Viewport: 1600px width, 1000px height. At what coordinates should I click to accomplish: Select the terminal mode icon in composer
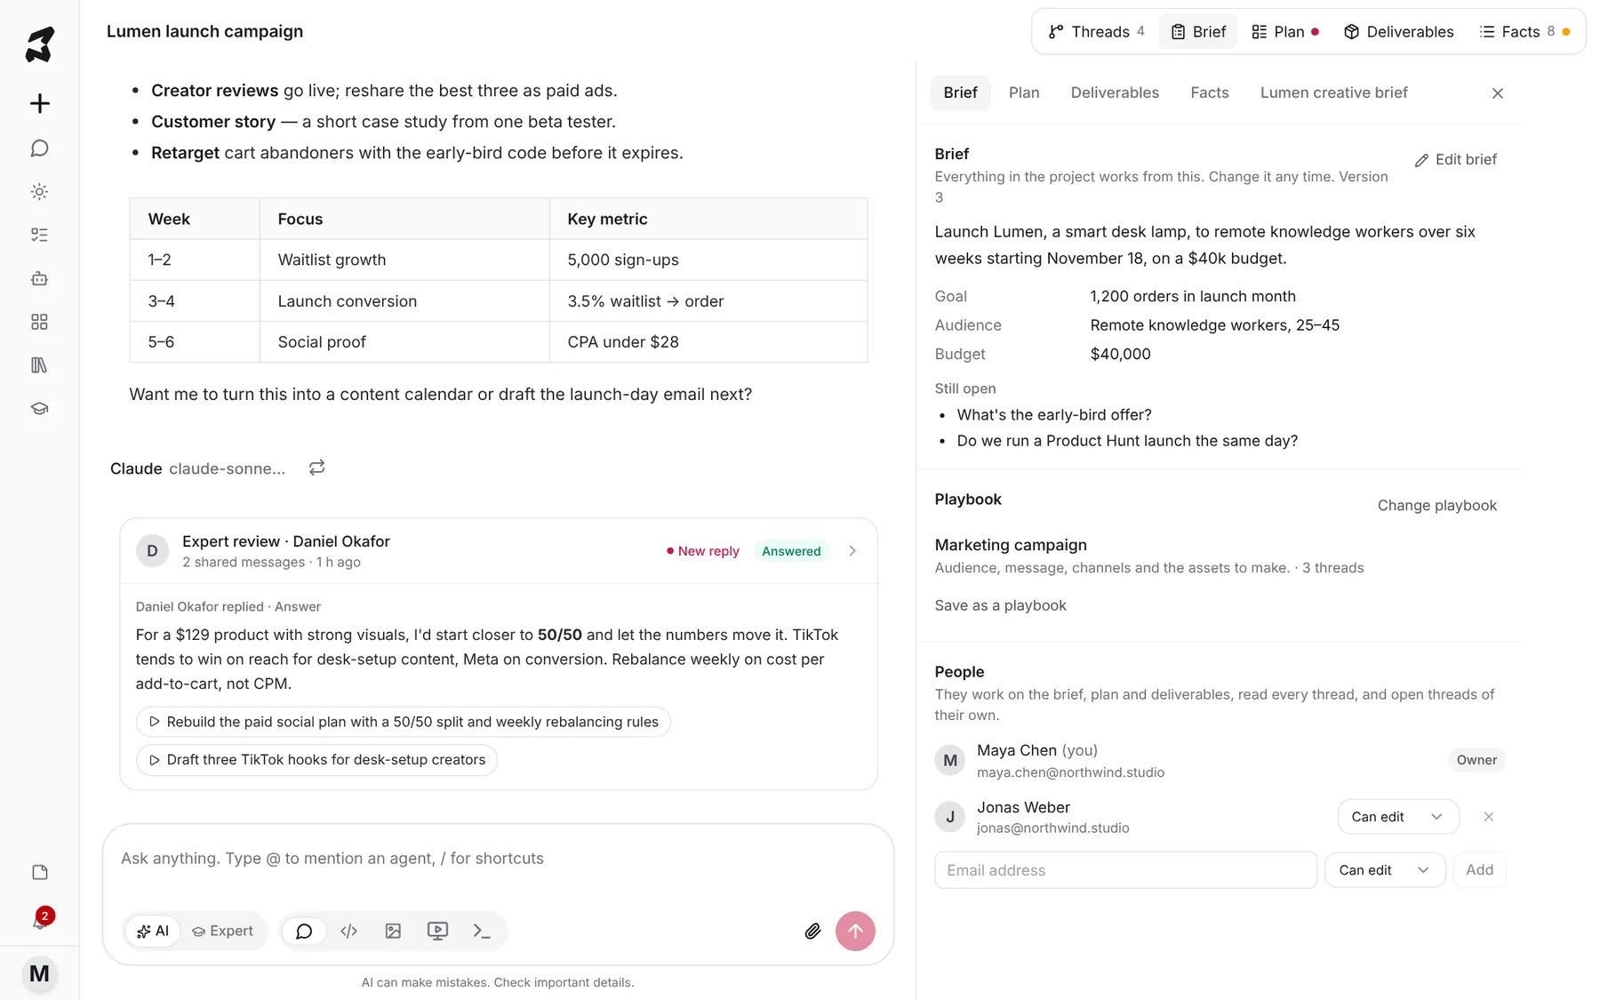(x=482, y=931)
